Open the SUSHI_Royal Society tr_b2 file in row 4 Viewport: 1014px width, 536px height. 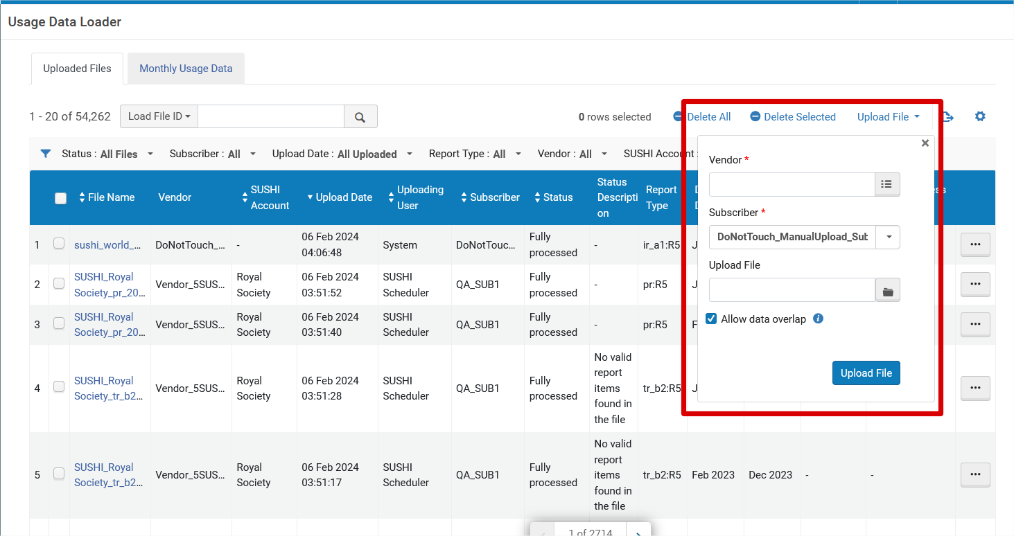[x=110, y=388]
